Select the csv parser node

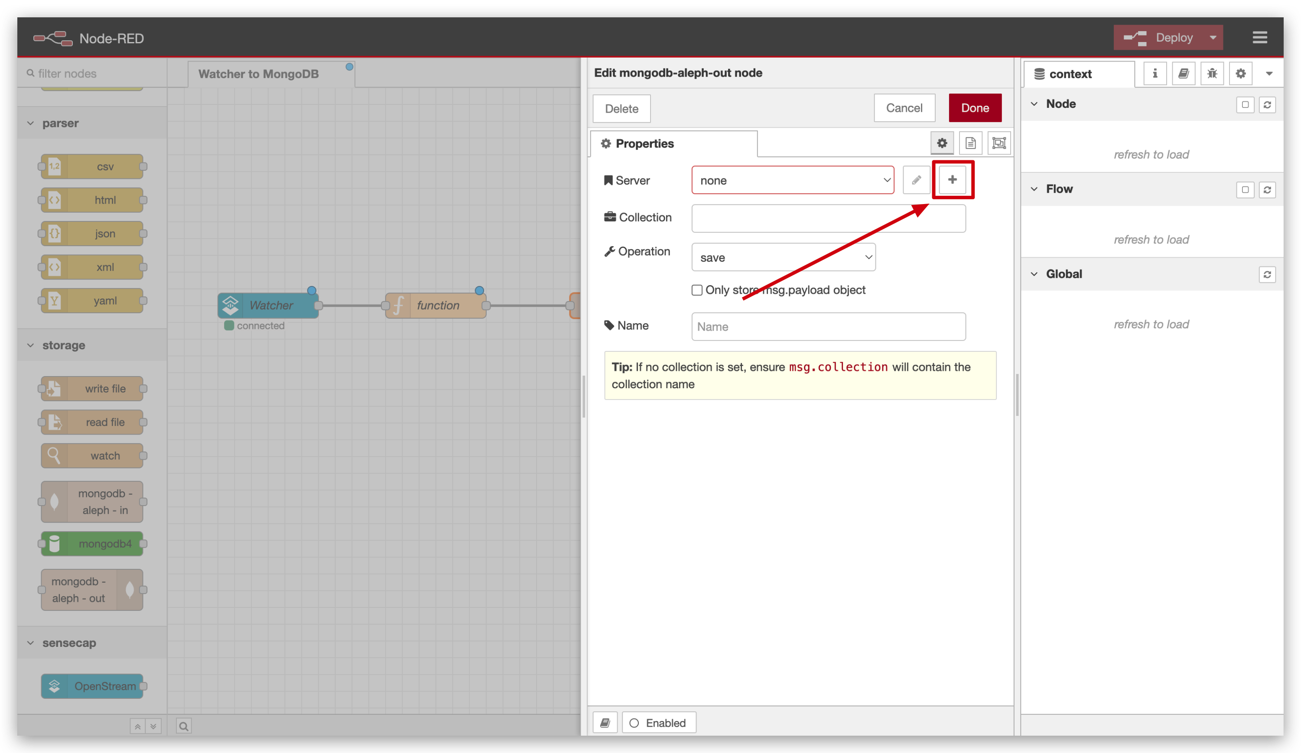tap(92, 167)
